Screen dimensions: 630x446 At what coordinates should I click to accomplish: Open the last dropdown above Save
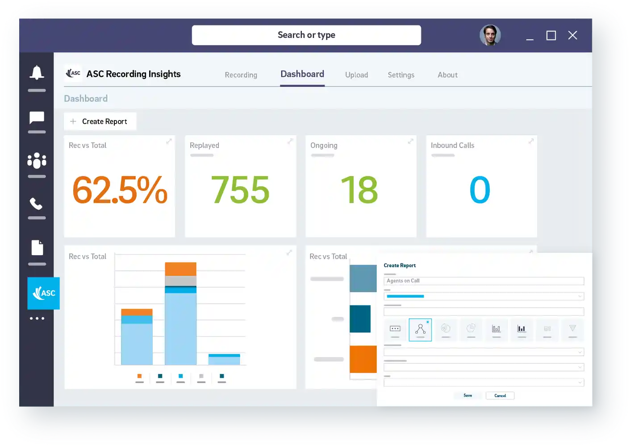[x=484, y=383]
